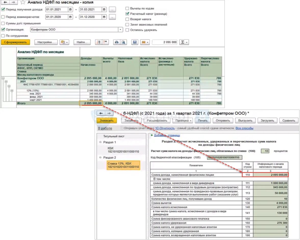Enable По сотрудникам checkbox
Screen dimensions: 300x240
tap(3, 36)
